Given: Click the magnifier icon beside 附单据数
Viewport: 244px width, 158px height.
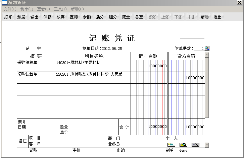Looking at the screenshot, I should (x=207, y=49).
